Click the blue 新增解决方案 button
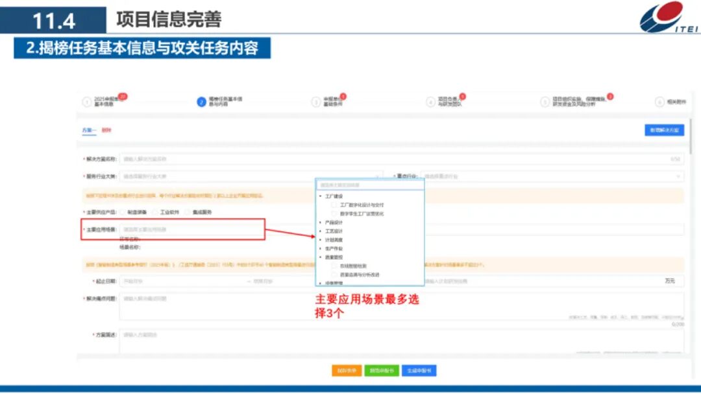The width and height of the screenshot is (701, 394). click(665, 130)
